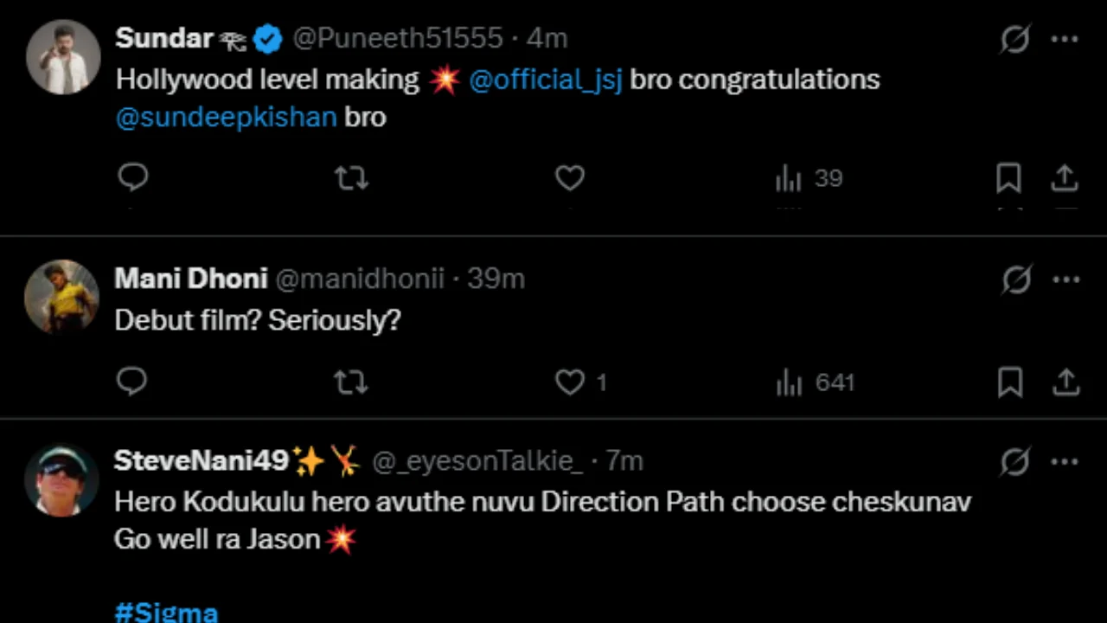The width and height of the screenshot is (1107, 623).
Task: Ask Grok about Sundar's tweet
Action: click(1015, 39)
